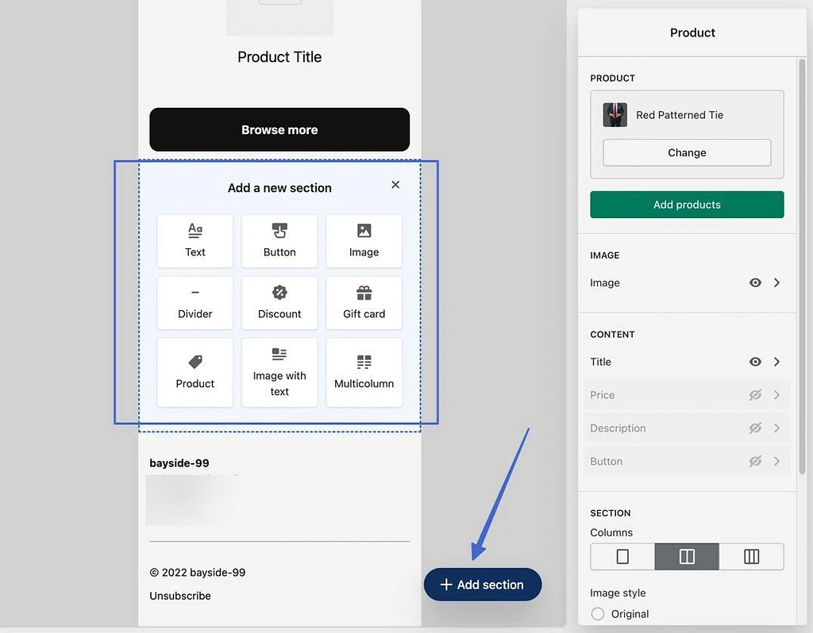Show the hidden Price content
Viewport: 813px width, 633px height.
756,395
